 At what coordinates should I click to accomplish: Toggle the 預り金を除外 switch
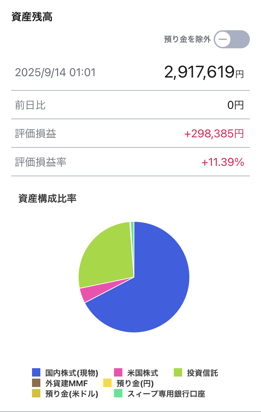232,39
